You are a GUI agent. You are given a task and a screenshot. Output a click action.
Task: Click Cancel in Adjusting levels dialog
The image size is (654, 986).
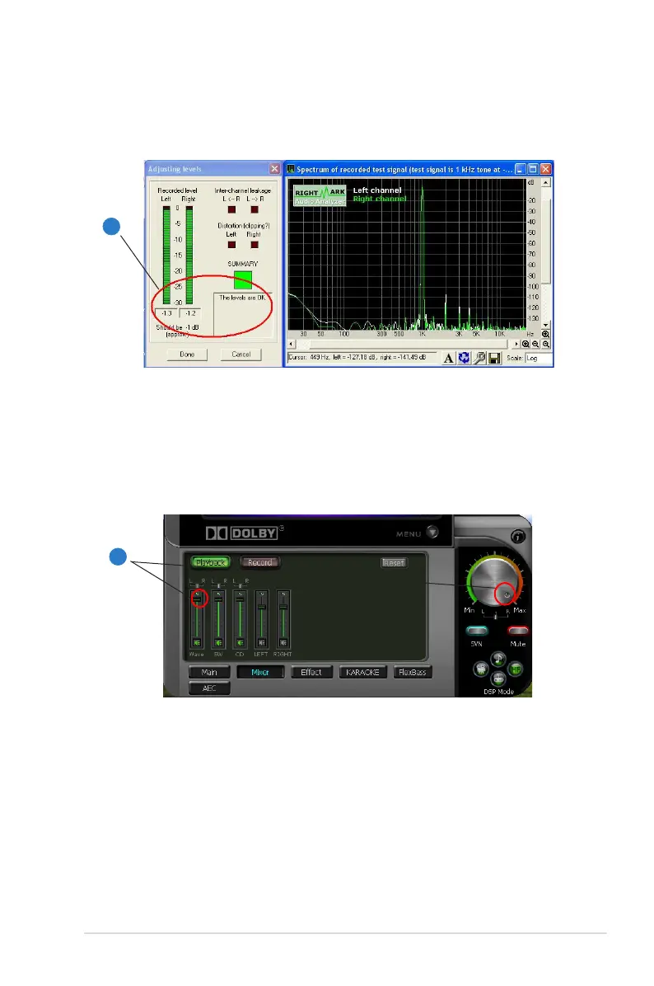tap(241, 354)
